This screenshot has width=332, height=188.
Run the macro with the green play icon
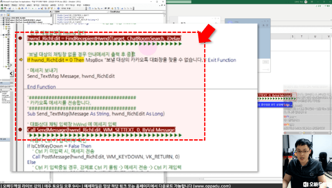(33, 8)
